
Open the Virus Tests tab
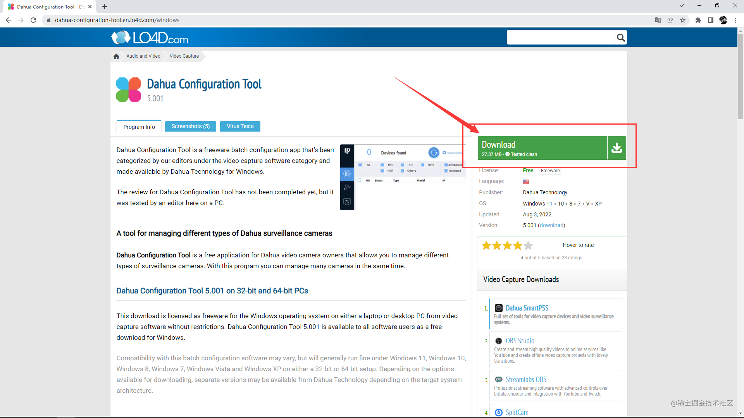coord(240,126)
